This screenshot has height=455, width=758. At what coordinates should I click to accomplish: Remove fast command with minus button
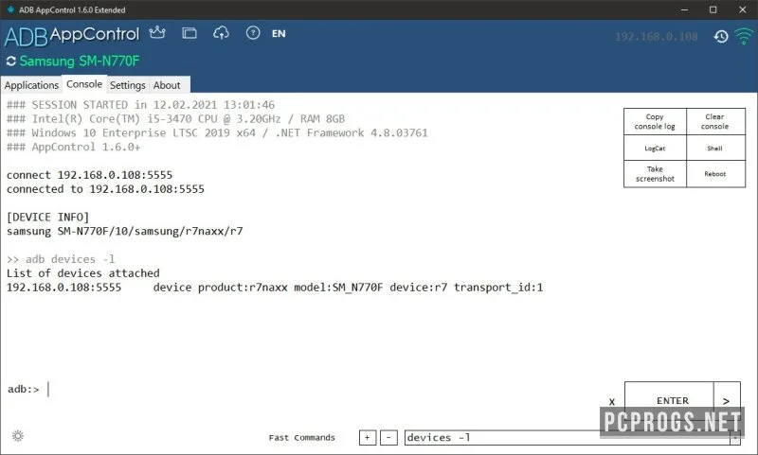point(388,438)
